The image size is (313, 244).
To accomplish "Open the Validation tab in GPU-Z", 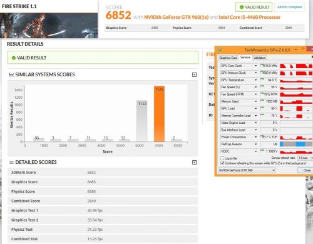I will pyautogui.click(x=259, y=58).
